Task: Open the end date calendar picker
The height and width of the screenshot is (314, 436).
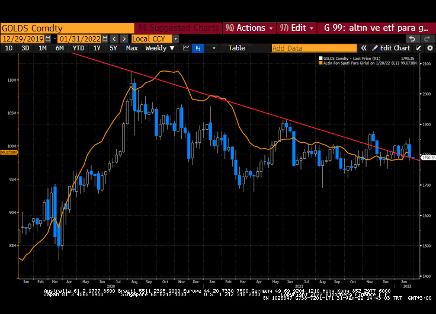Action: (105, 39)
